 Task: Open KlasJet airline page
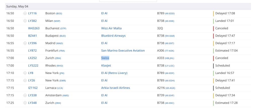[106, 65]
